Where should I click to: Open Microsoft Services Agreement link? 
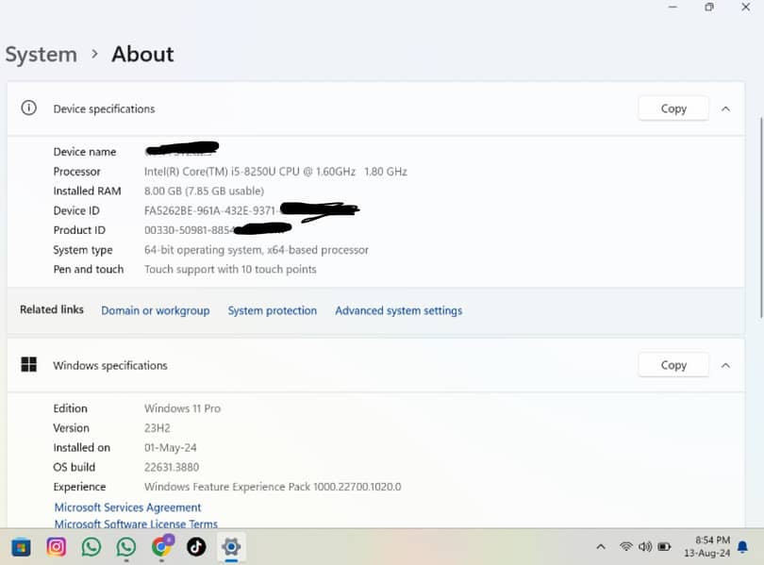pos(127,507)
